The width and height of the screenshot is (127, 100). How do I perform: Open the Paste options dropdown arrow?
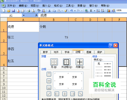62,11
